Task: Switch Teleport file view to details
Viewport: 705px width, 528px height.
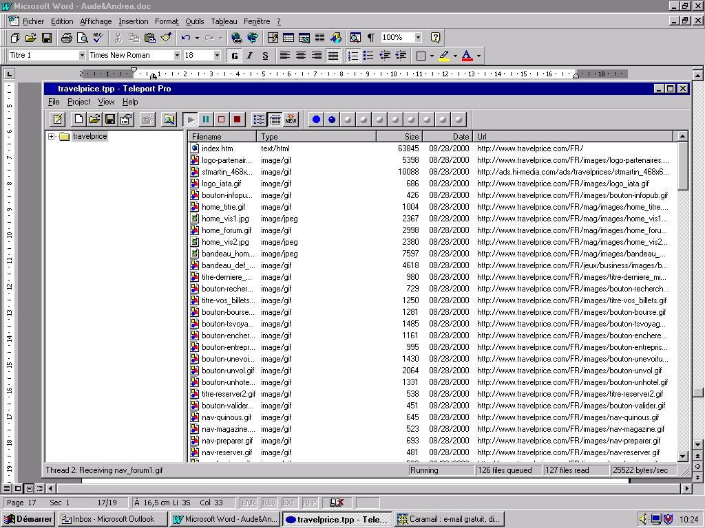Action: point(275,120)
